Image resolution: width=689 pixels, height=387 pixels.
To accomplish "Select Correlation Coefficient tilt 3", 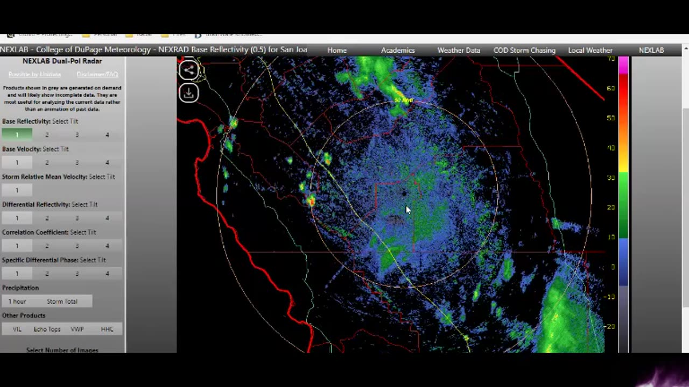I will click(x=77, y=246).
